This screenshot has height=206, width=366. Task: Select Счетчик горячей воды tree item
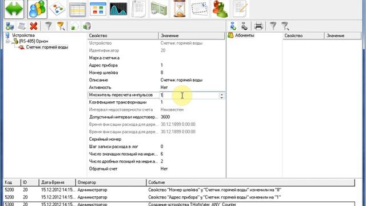click(x=47, y=47)
